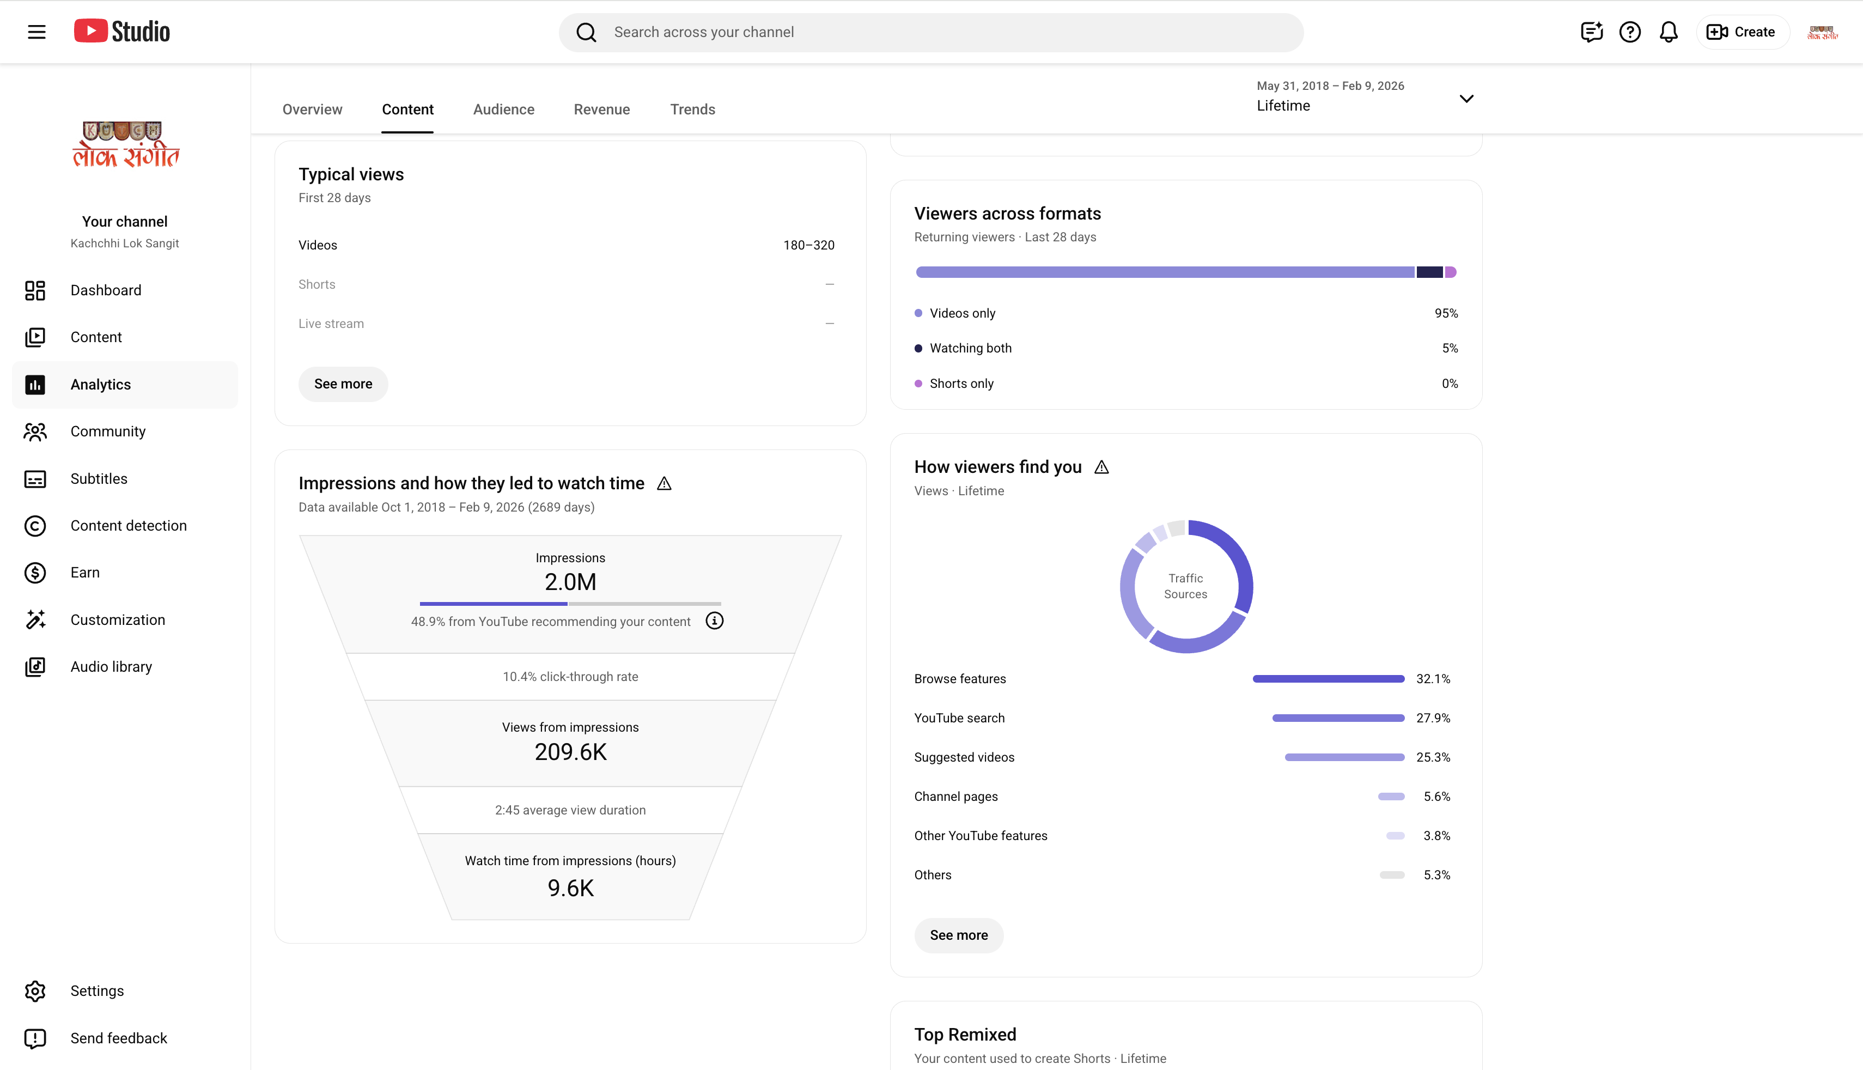1863x1070 pixels.
Task: Click the warning icon beside How viewers find you
Action: [1101, 467]
